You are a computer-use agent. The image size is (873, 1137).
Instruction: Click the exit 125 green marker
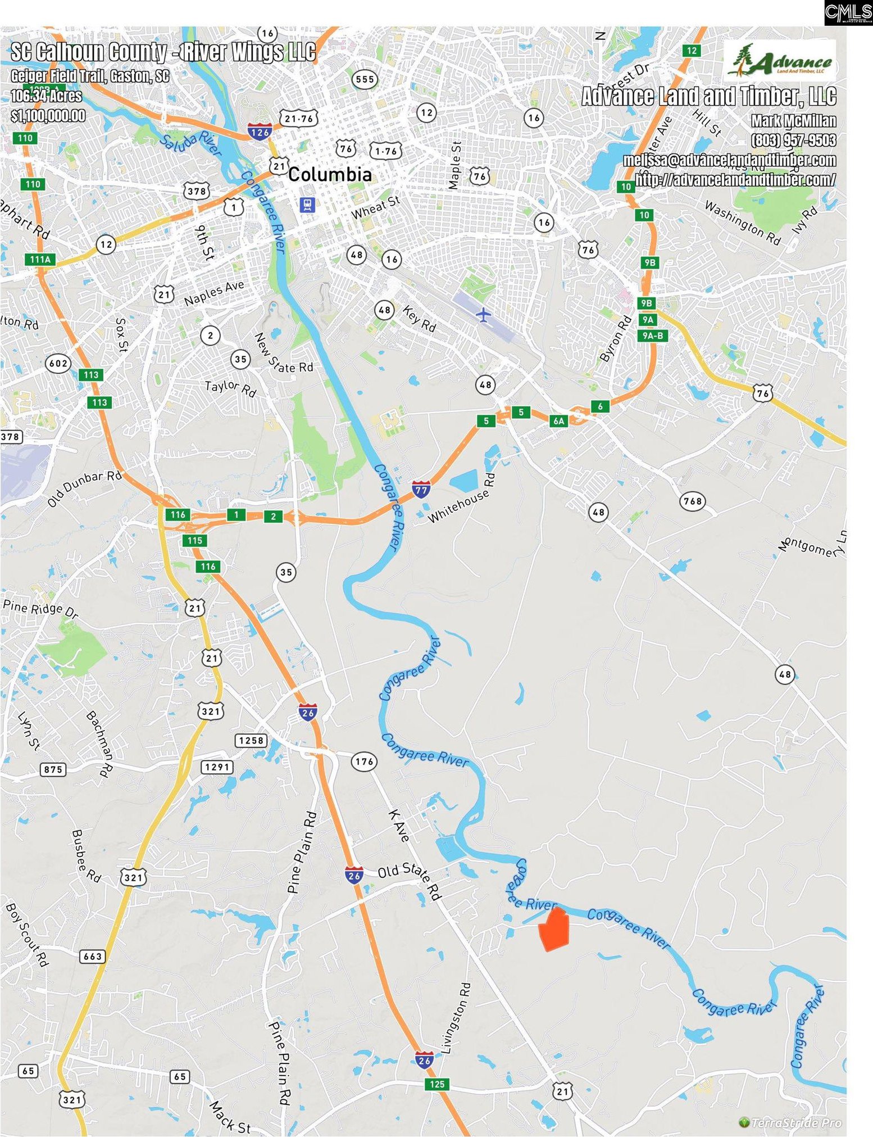436,1084
